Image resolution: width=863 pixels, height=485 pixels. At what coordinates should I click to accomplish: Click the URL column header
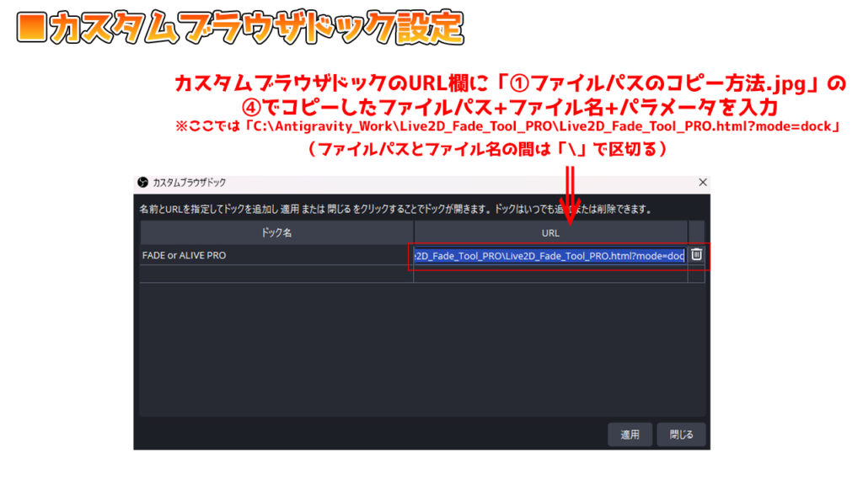(x=550, y=232)
